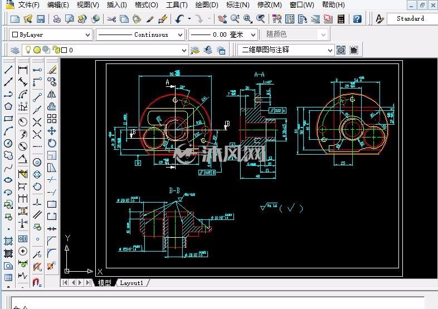Open the Standard text style dropdown
Screen dimensions: 438x309
412,19
